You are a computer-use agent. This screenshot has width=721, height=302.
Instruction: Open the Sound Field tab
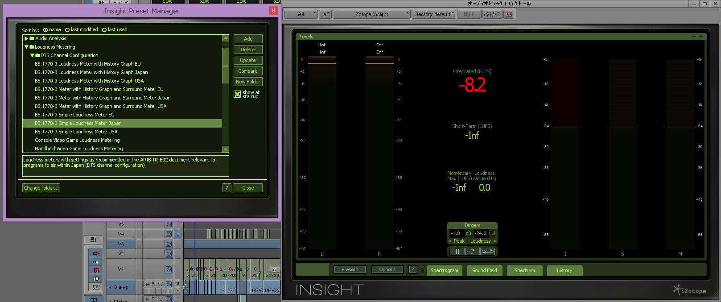click(x=484, y=270)
